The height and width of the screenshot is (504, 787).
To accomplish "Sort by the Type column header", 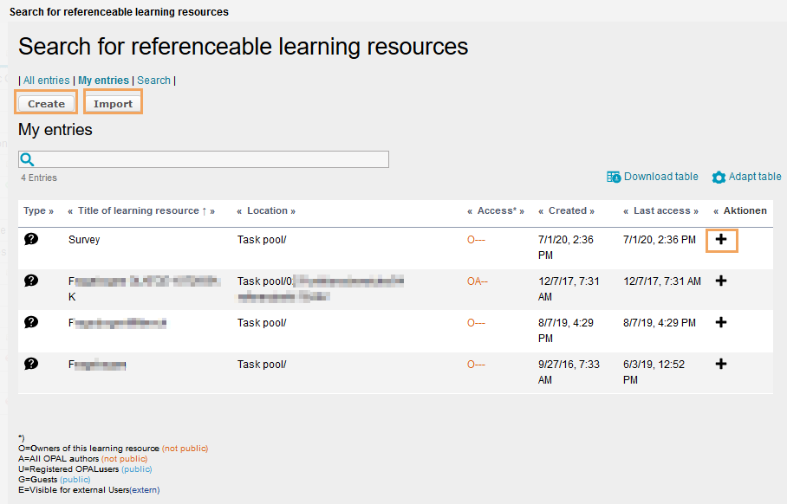I will pyautogui.click(x=35, y=210).
